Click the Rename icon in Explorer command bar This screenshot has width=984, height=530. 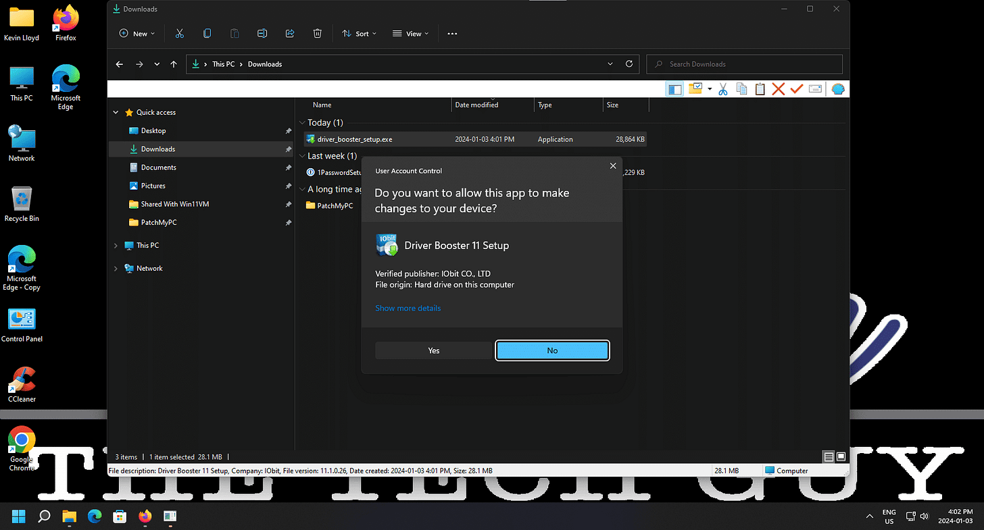coord(262,33)
